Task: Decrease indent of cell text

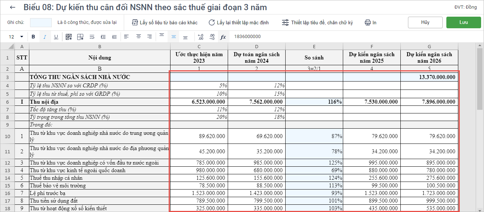Action: pos(114,37)
